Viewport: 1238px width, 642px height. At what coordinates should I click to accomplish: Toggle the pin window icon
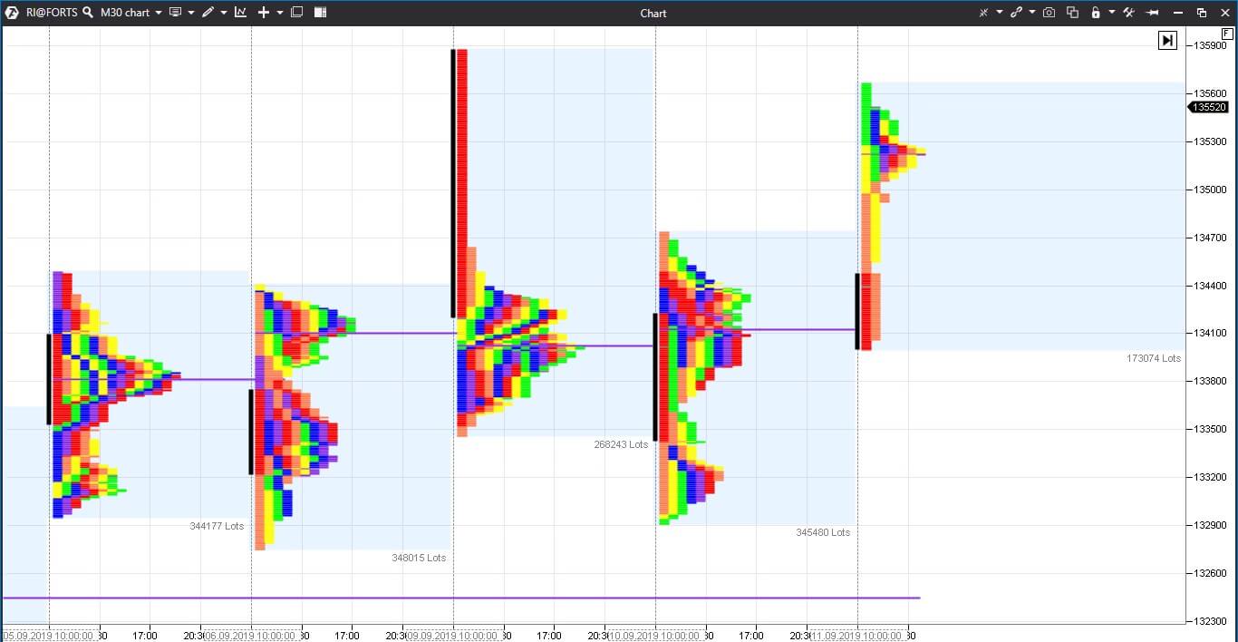pos(1153,13)
